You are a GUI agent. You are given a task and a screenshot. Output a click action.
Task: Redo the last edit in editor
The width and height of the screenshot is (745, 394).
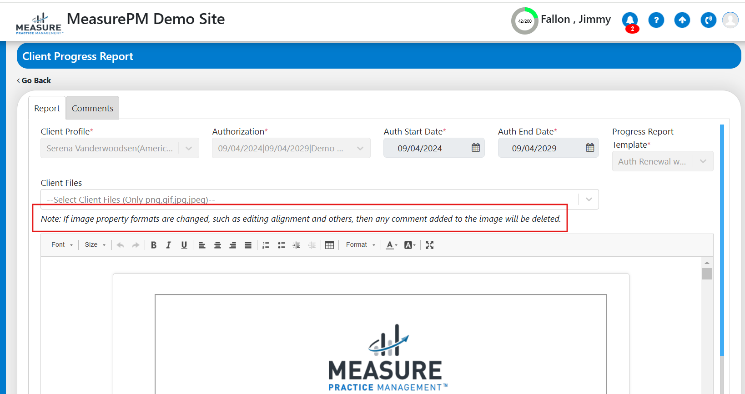click(x=136, y=245)
